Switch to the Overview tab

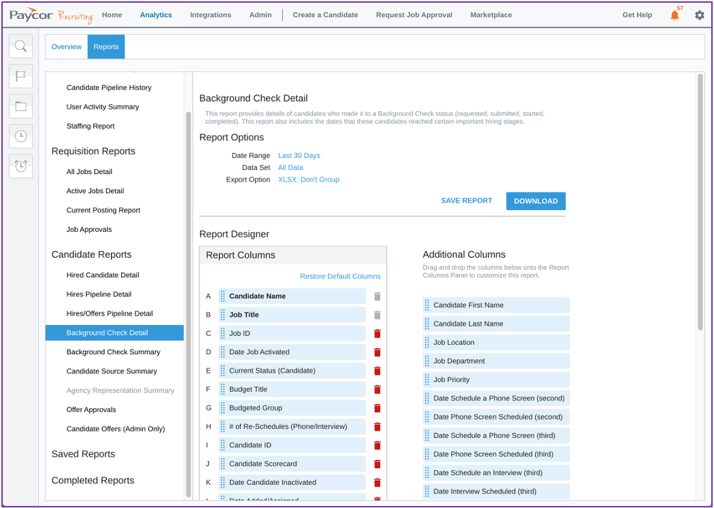(x=66, y=46)
